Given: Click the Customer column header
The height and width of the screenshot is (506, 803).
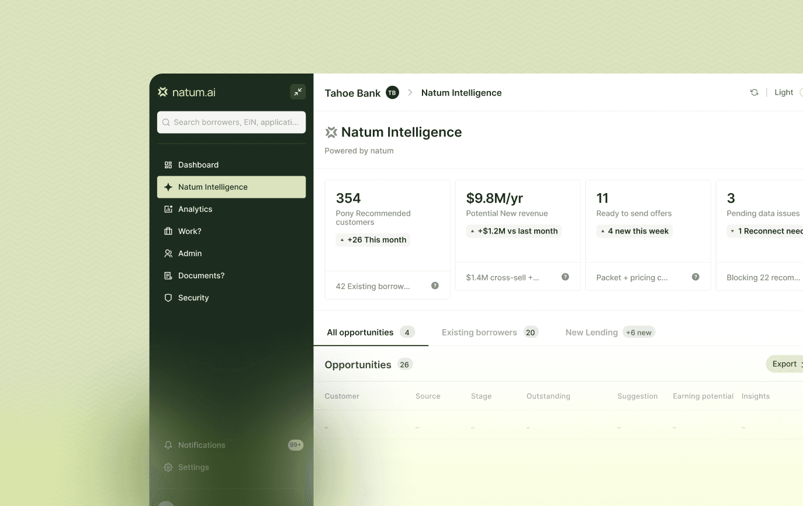Looking at the screenshot, I should pos(342,396).
